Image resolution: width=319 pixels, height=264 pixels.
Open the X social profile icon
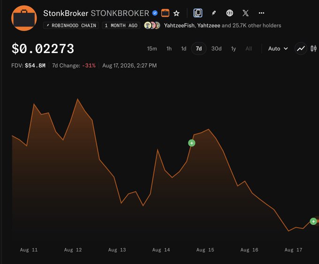245,13
